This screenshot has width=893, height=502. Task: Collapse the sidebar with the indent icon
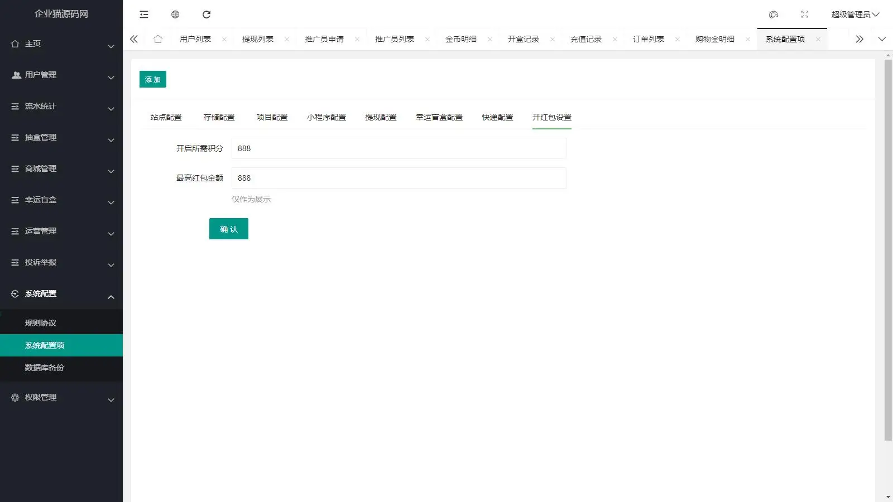click(x=144, y=15)
